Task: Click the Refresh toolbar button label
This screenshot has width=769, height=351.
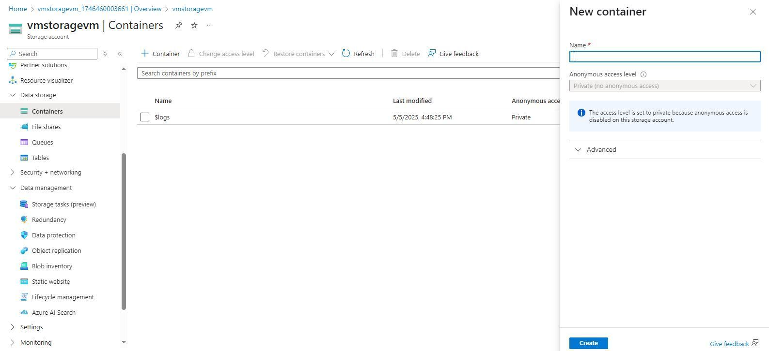Action: tap(364, 54)
